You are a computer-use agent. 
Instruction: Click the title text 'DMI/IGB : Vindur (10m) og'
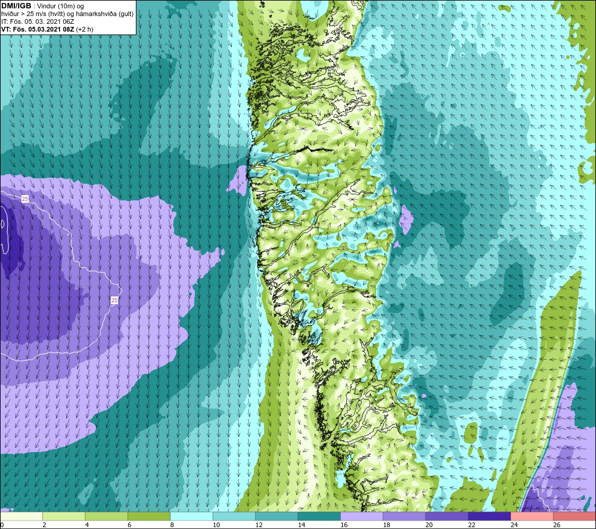click(43, 6)
